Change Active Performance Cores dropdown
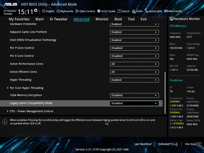 tap(134, 64)
